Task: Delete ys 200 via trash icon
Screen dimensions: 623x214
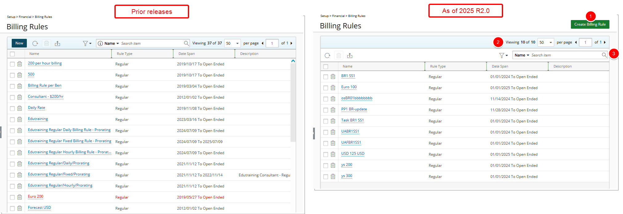Action: (333, 165)
